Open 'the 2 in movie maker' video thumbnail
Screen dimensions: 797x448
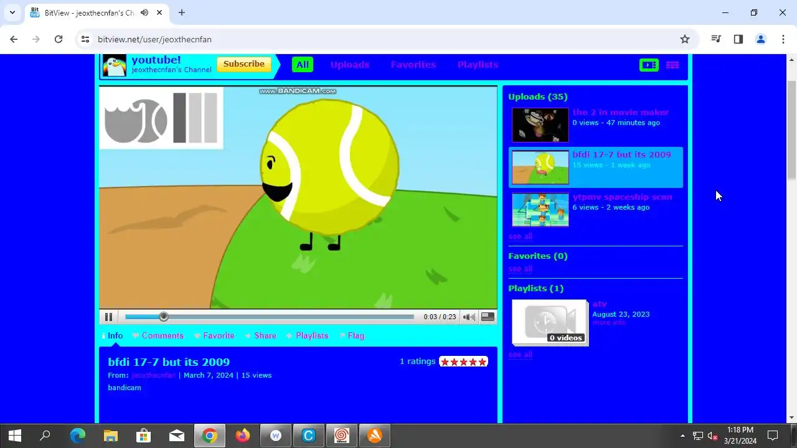tap(540, 125)
